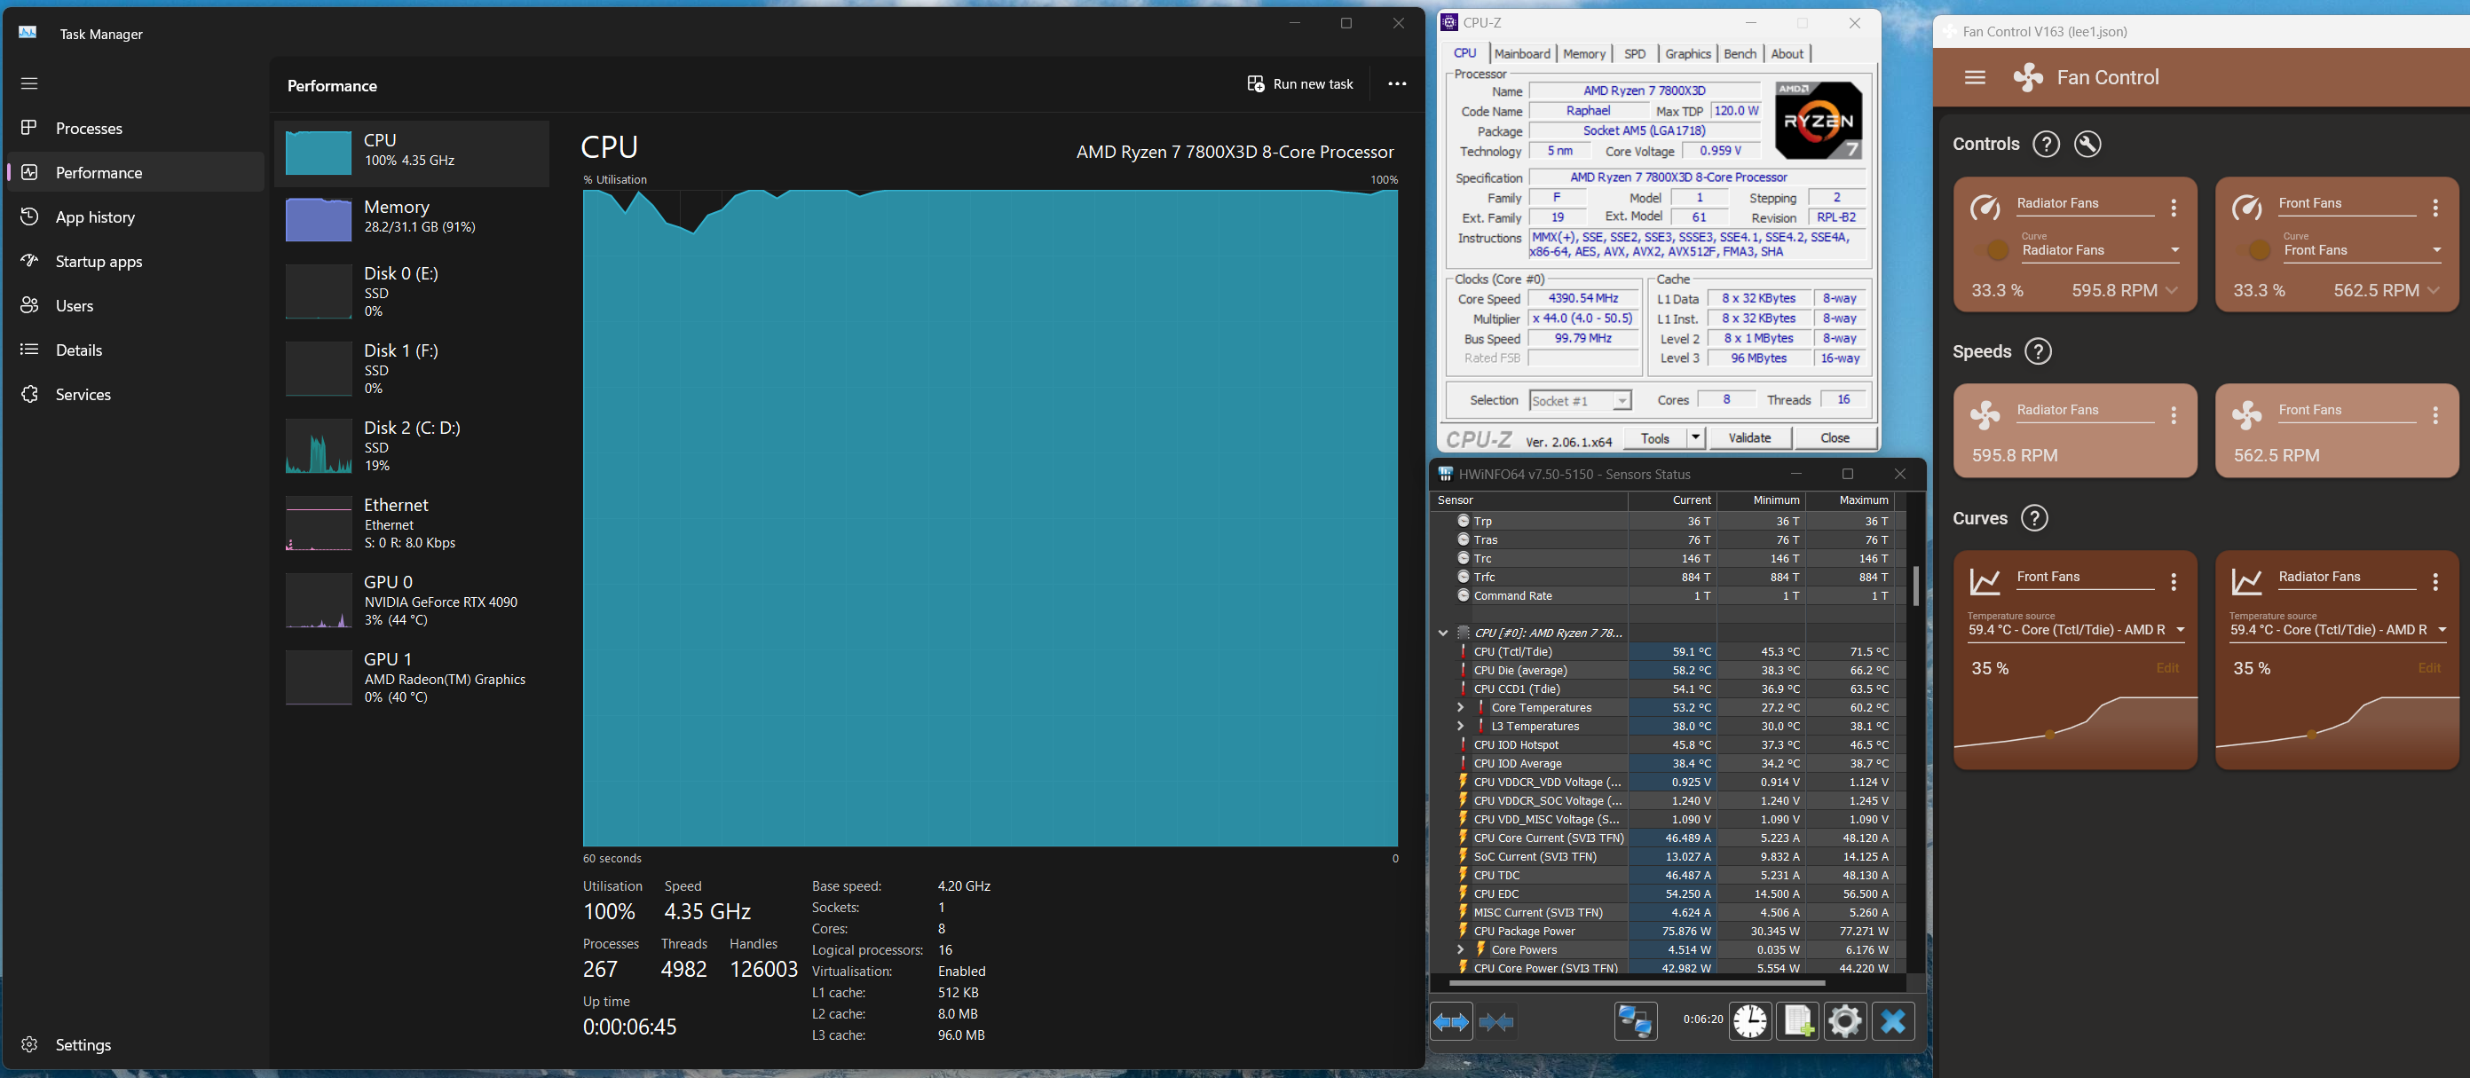Click HWiNFO expand arrows icon
This screenshot has width=2470, height=1078.
click(x=1451, y=1022)
